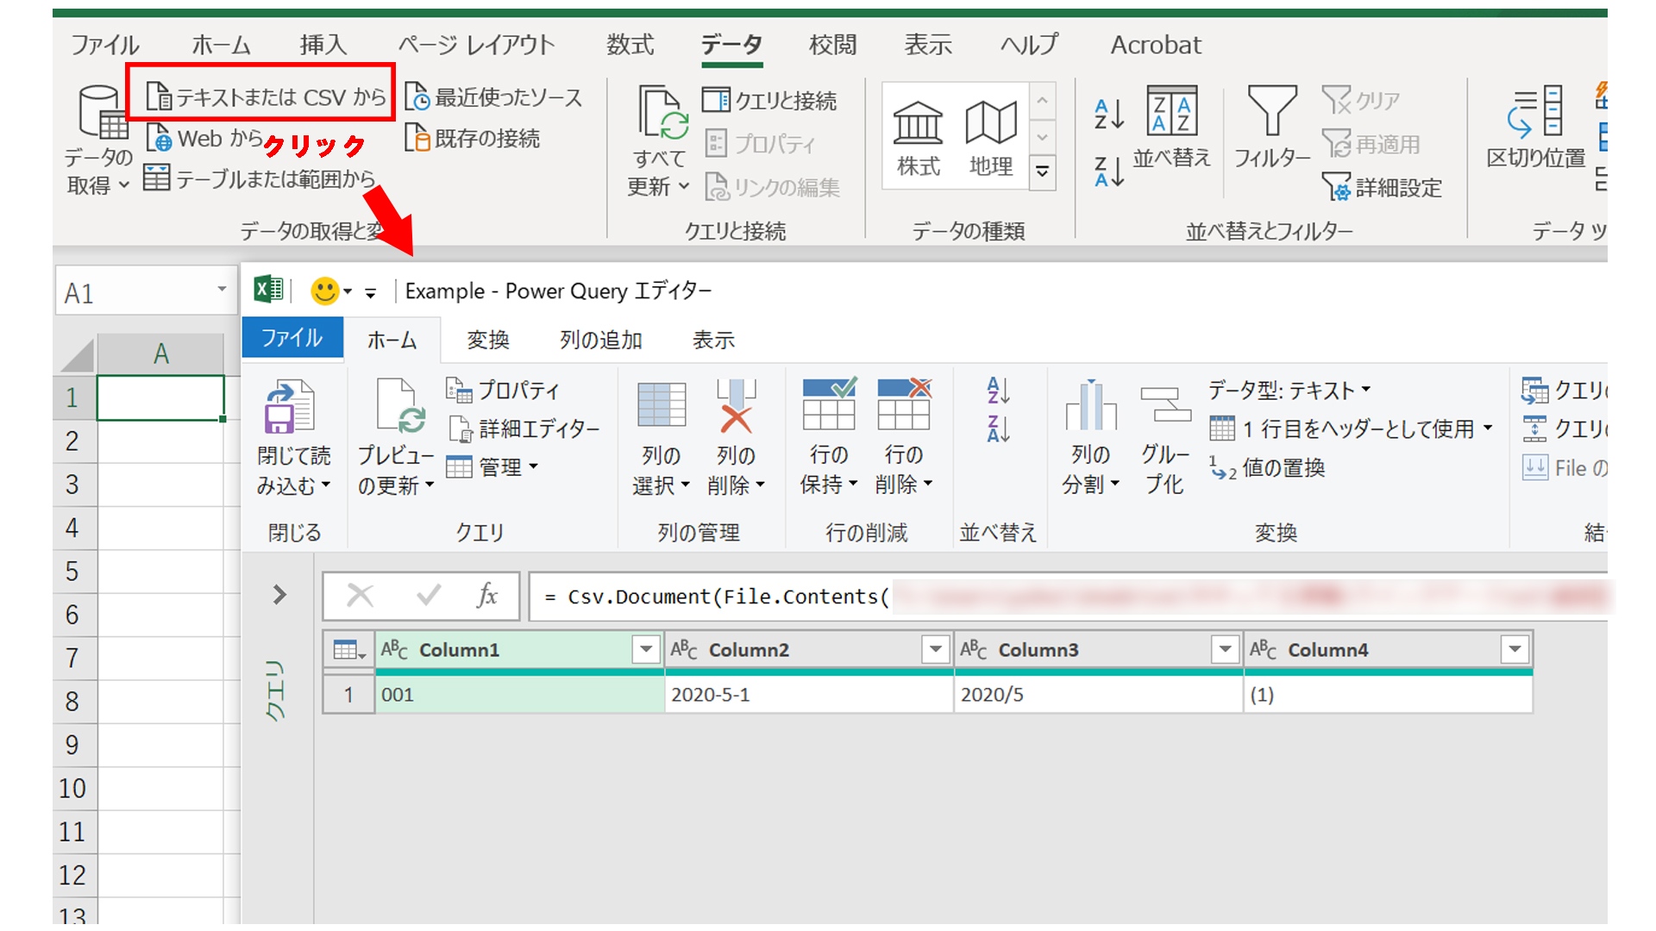Switch to the 数式 tab
Image resolution: width=1656 pixels, height=931 pixels.
pos(630,45)
